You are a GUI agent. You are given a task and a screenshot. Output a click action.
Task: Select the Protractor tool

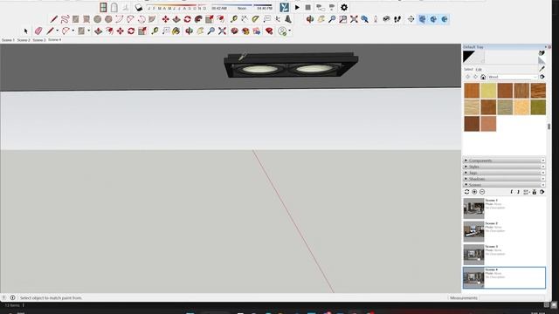[255, 19]
